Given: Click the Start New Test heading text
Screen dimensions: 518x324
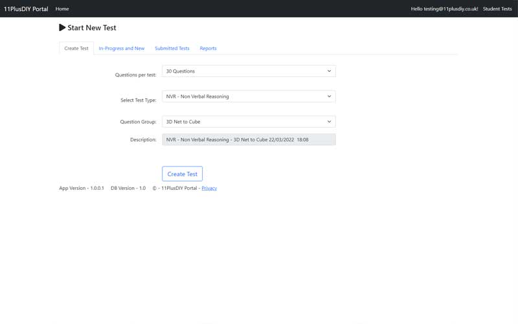Looking at the screenshot, I should pyautogui.click(x=92, y=28).
